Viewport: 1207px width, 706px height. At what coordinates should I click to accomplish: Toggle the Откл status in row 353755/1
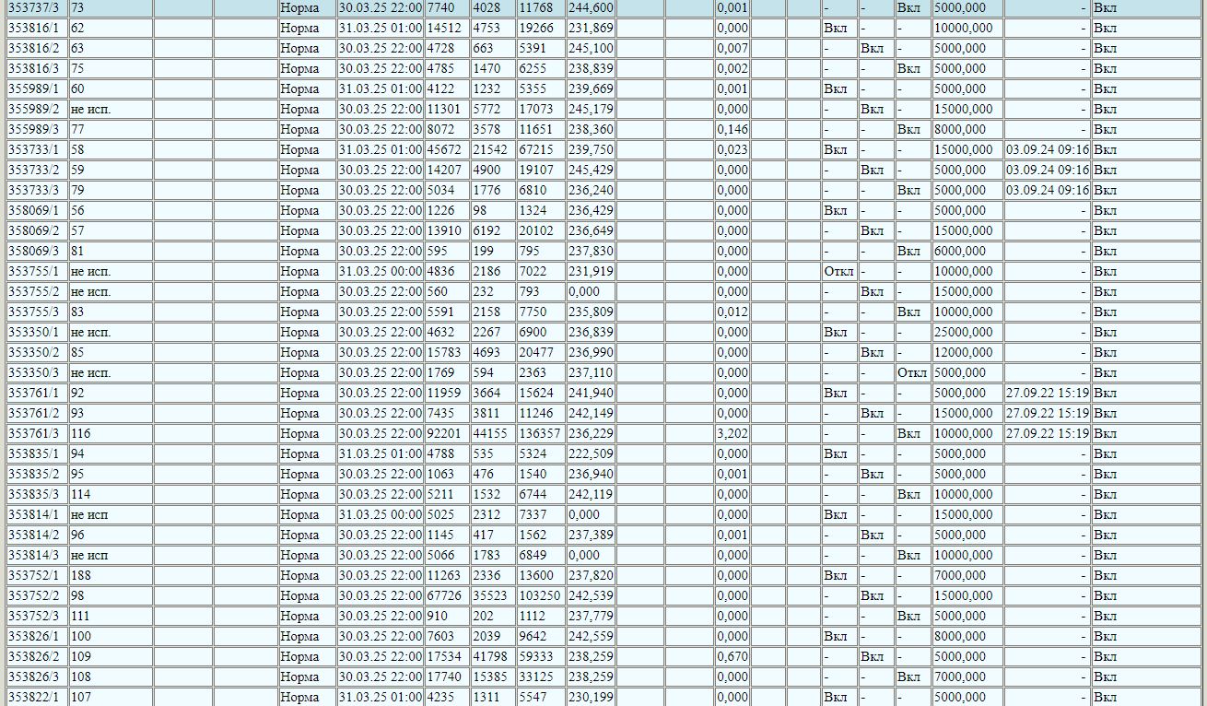[838, 271]
